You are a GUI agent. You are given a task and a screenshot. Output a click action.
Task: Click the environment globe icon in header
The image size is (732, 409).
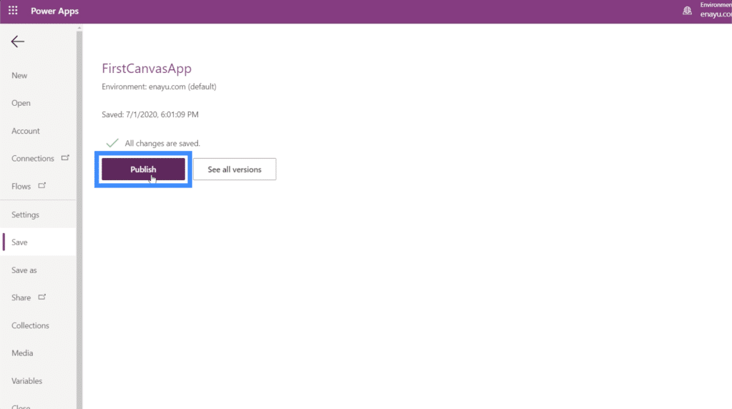pos(687,11)
